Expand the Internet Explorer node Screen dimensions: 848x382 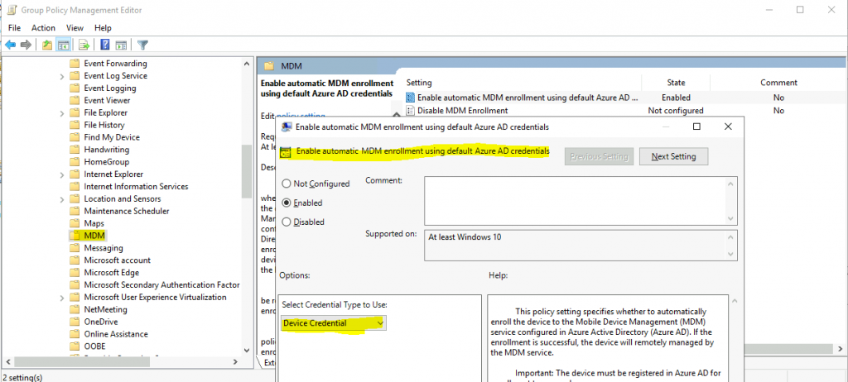[x=63, y=174]
